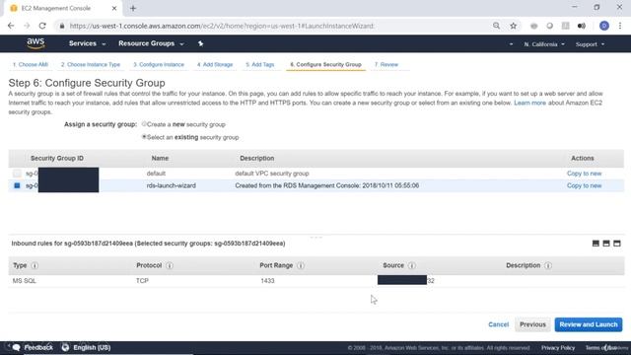Click the zoom magnifier icon in address bar

(x=496, y=26)
